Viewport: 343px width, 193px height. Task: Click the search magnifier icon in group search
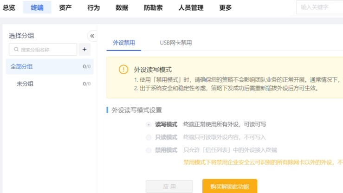click(x=16, y=50)
